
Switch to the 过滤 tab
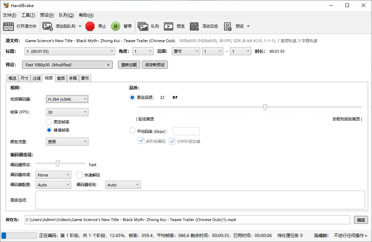(x=37, y=78)
